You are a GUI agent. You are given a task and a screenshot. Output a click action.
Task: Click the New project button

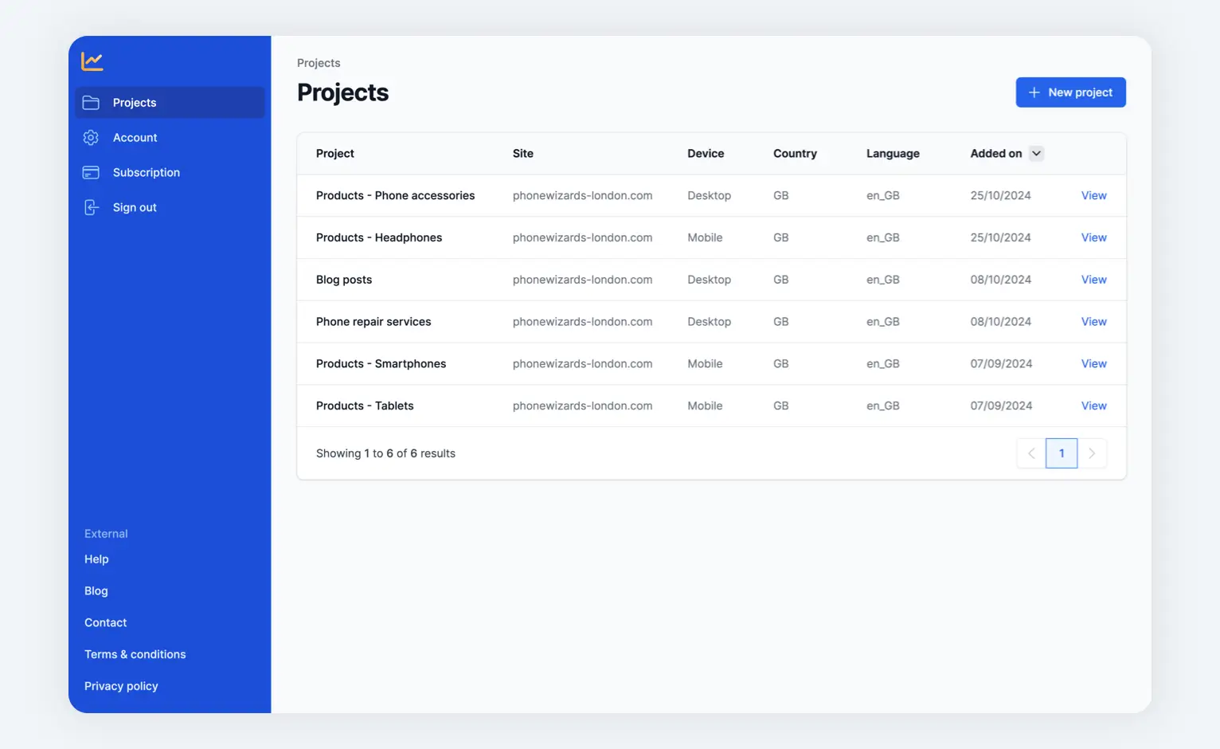coord(1070,92)
